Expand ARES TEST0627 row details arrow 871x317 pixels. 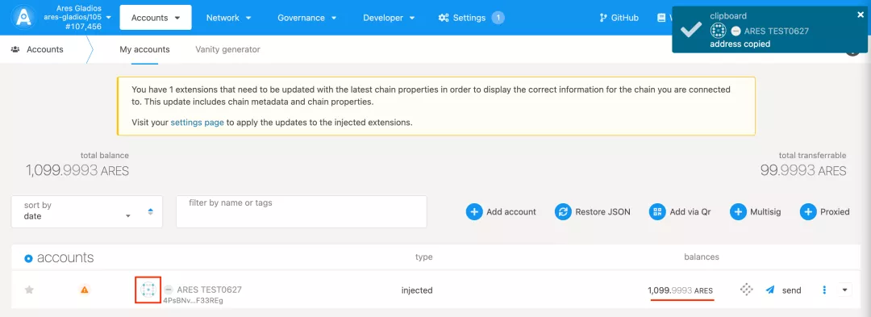(x=845, y=290)
